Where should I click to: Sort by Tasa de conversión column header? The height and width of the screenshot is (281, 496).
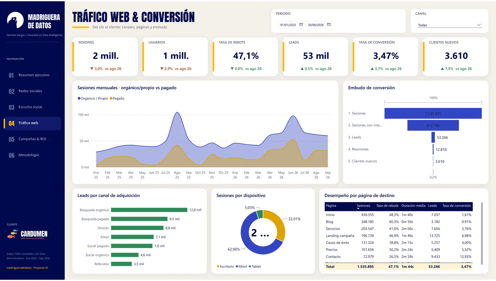click(457, 206)
